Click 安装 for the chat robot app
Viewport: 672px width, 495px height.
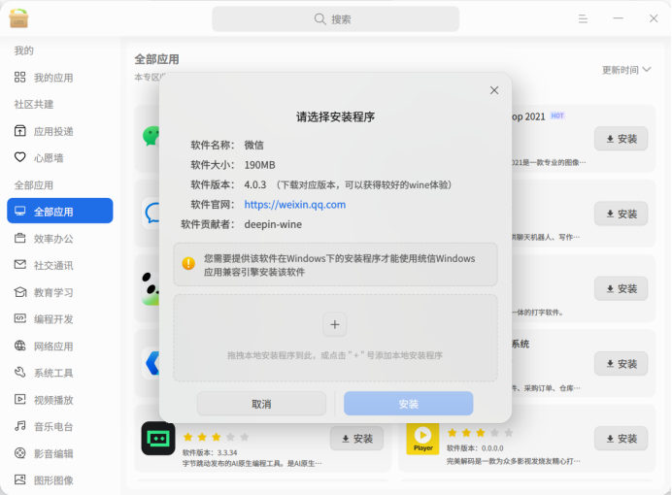point(621,214)
